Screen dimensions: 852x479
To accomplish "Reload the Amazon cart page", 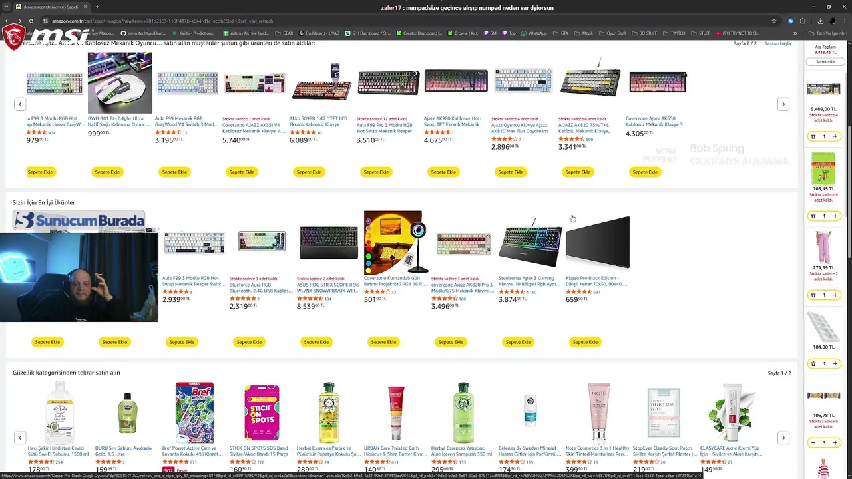I will pos(31,21).
